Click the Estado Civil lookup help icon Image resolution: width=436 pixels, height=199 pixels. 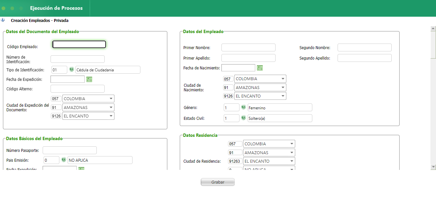[243, 118]
